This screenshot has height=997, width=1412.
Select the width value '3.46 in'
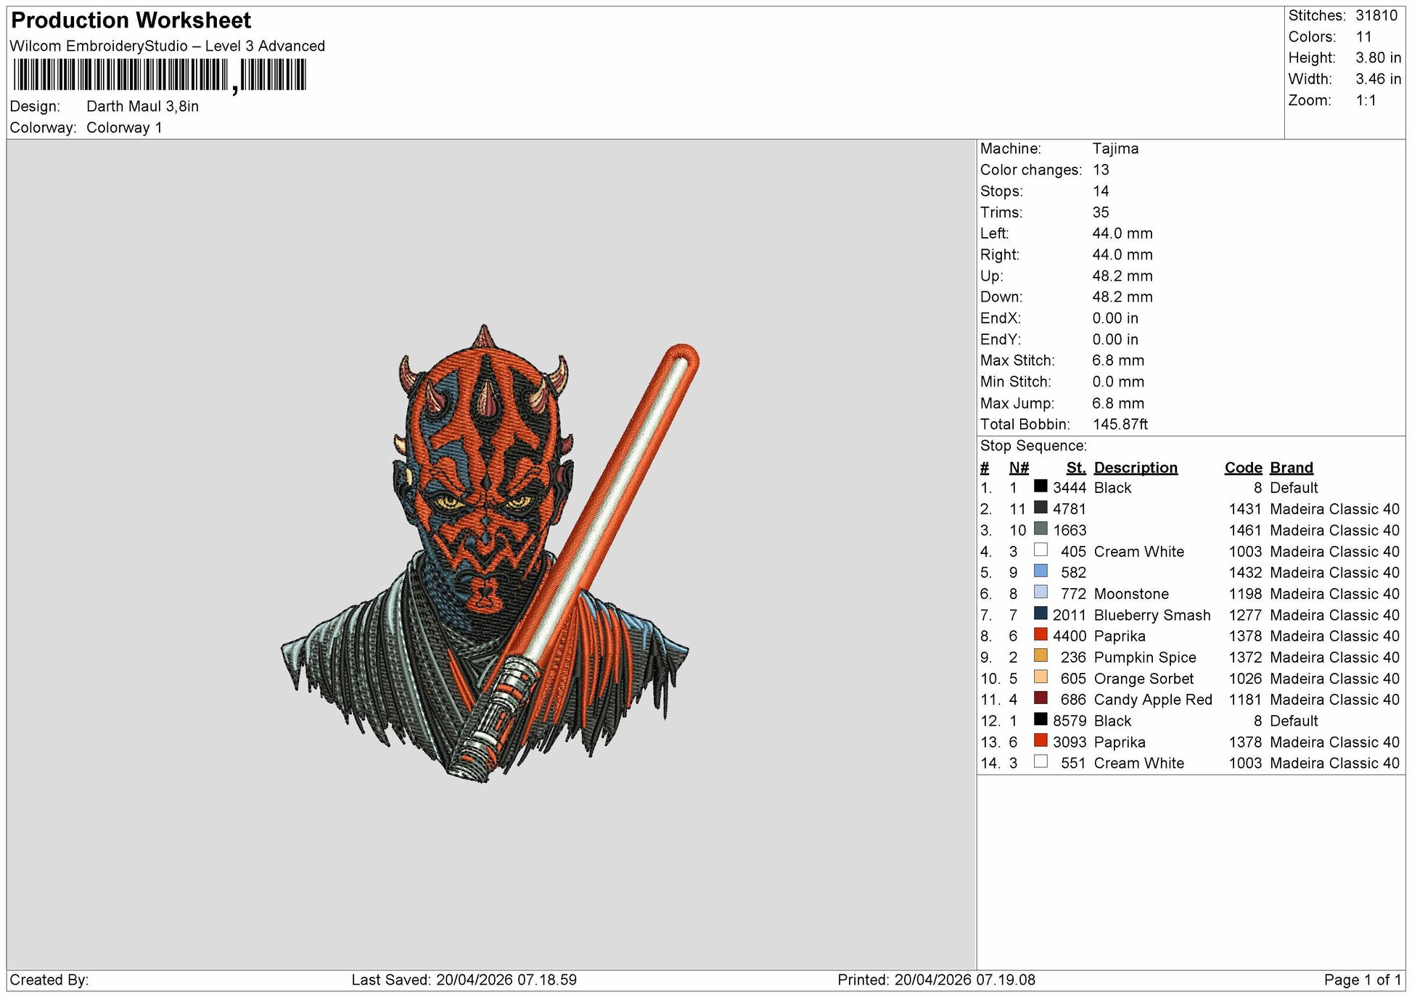(1379, 79)
